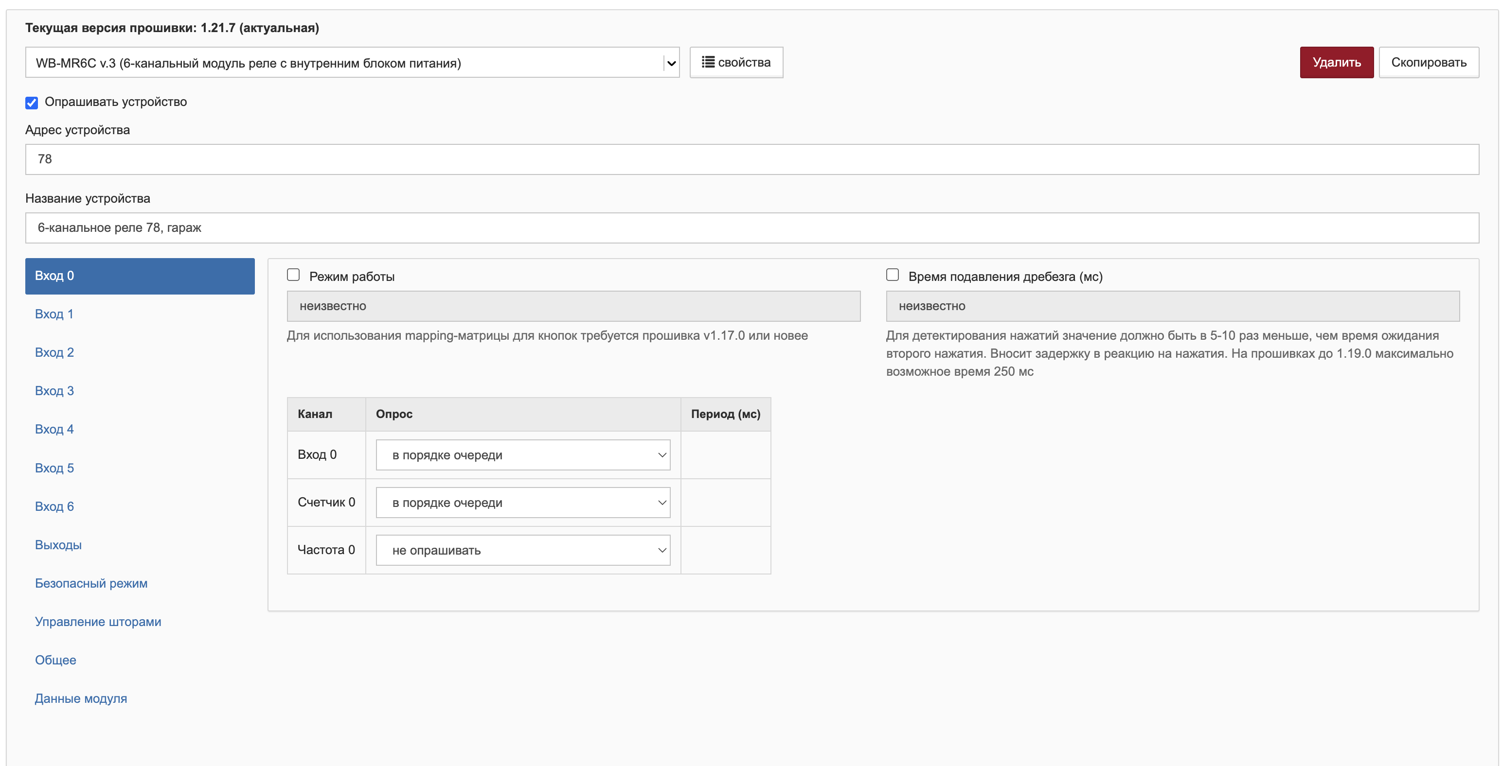Click the Счетчик 0 channel cell
Screen dimensions: 1502x766
(326, 503)
